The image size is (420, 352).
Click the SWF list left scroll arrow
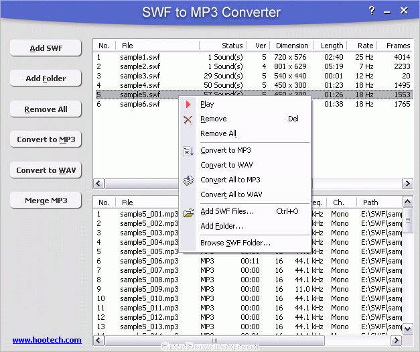pos(98,184)
